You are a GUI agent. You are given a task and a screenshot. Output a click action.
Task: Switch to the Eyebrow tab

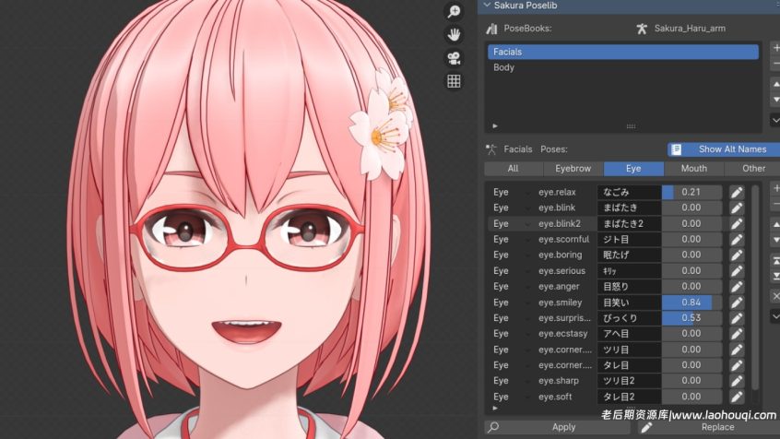(x=573, y=169)
